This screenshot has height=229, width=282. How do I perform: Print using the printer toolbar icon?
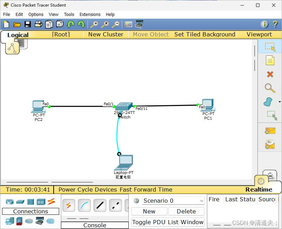coord(38,24)
